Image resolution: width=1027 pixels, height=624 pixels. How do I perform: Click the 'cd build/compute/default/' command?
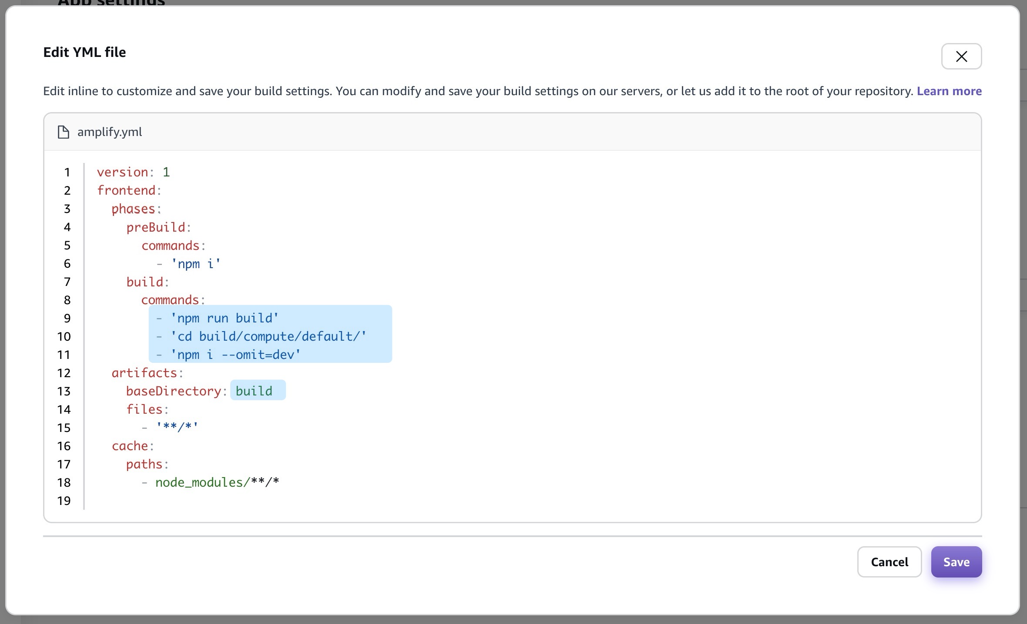(x=268, y=336)
